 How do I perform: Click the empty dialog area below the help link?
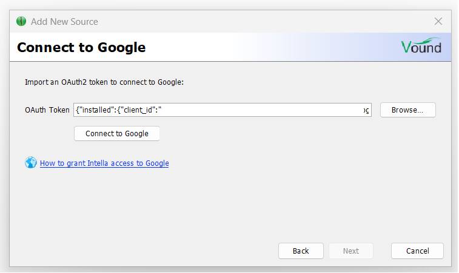[x=230, y=205]
